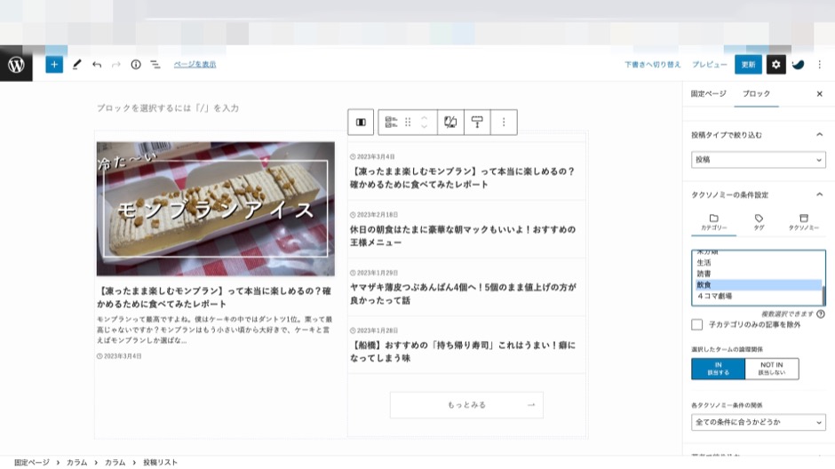Select the IN 該当する toggle
This screenshot has height=469, width=835.
point(718,369)
